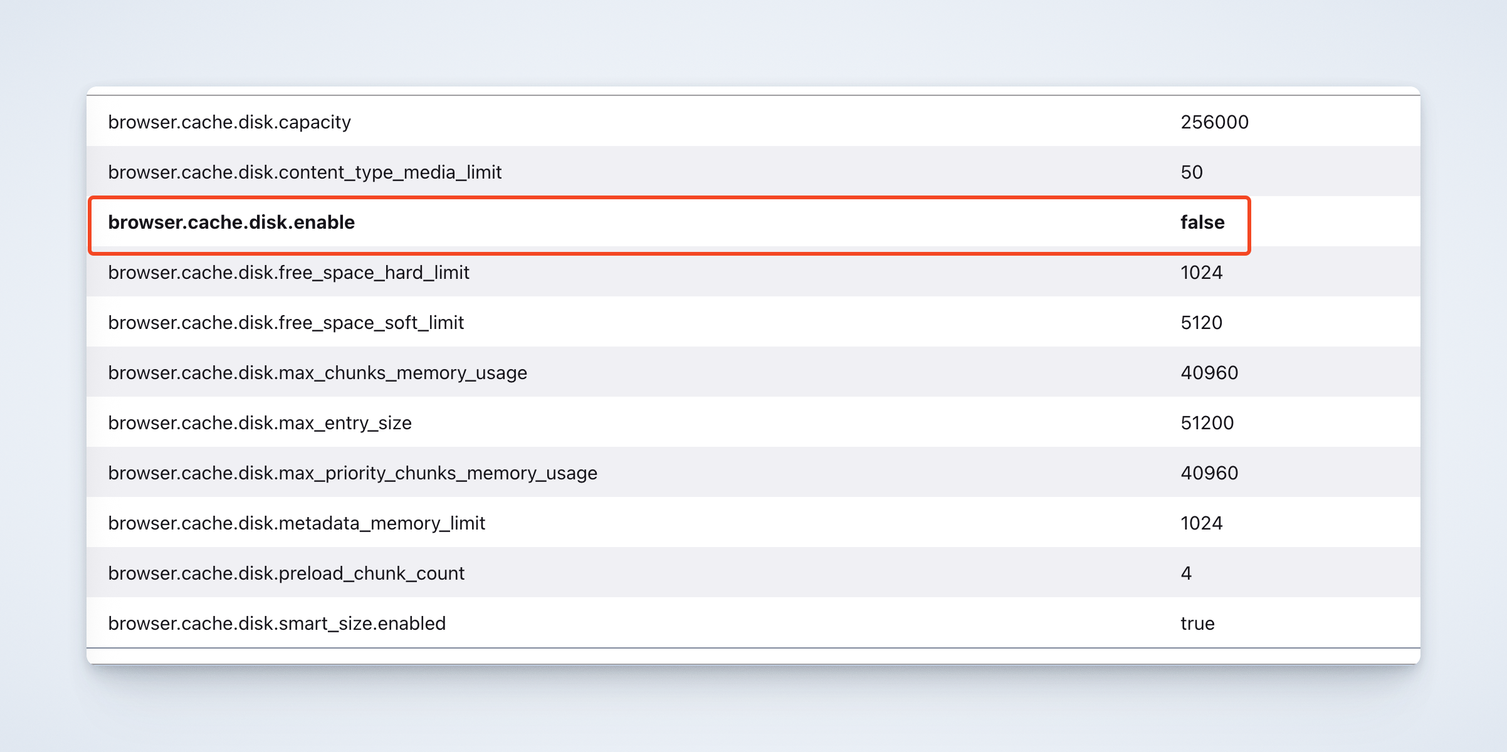
Task: Select the highlighted browser.cache.disk.enable preference
Action: tap(231, 222)
